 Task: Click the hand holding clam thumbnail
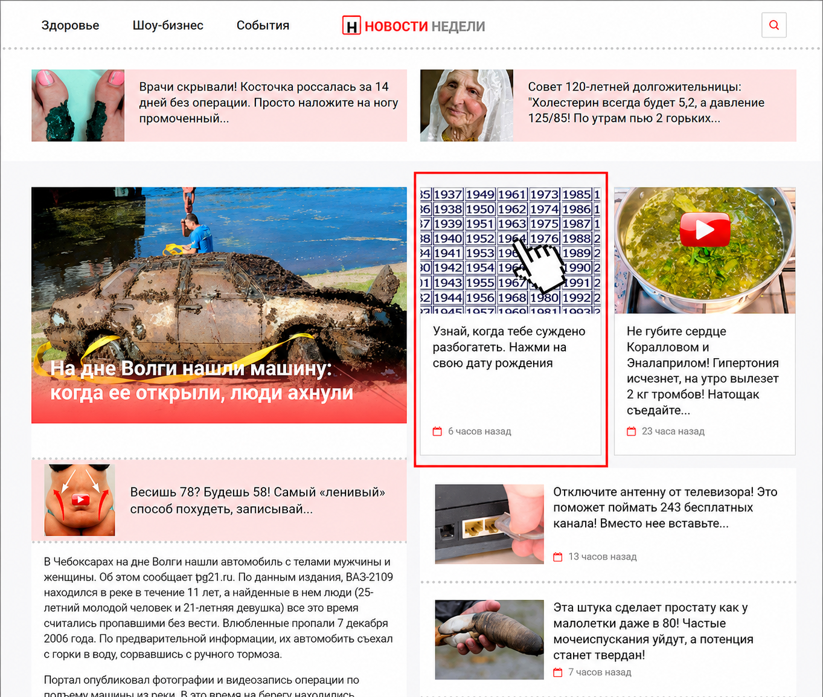489,640
